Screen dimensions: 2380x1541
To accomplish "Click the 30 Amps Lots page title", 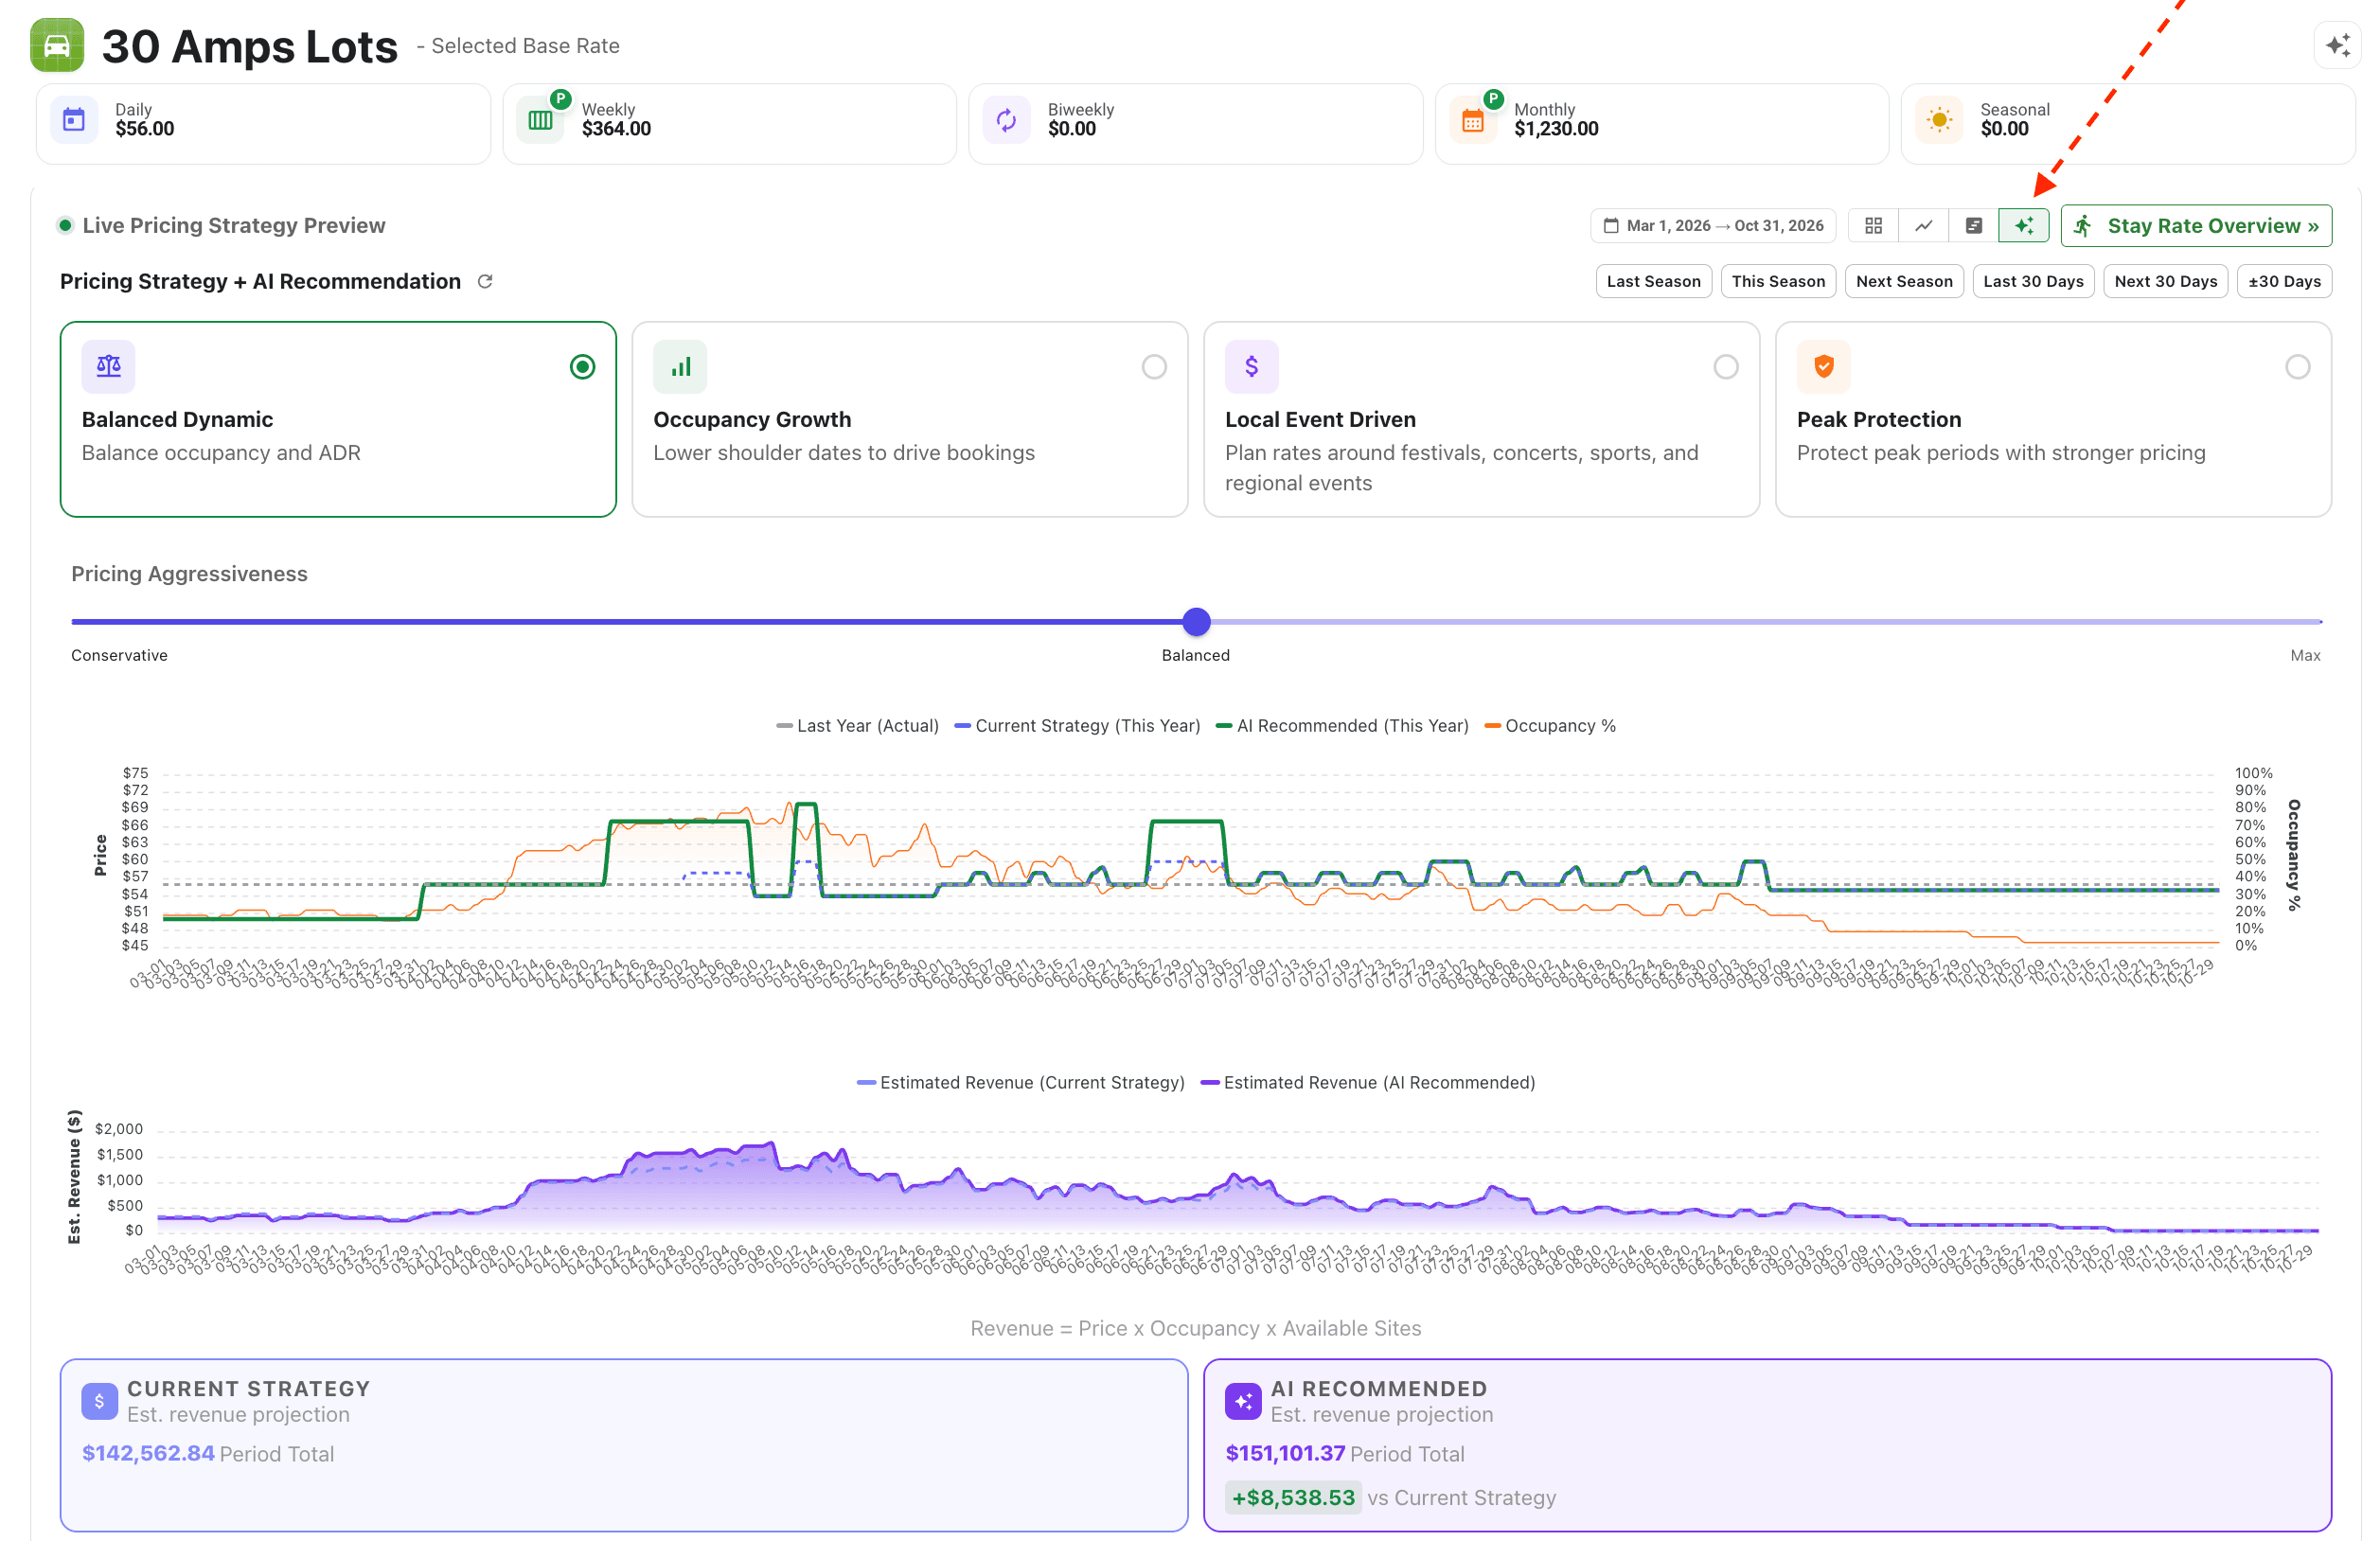I will click(249, 46).
